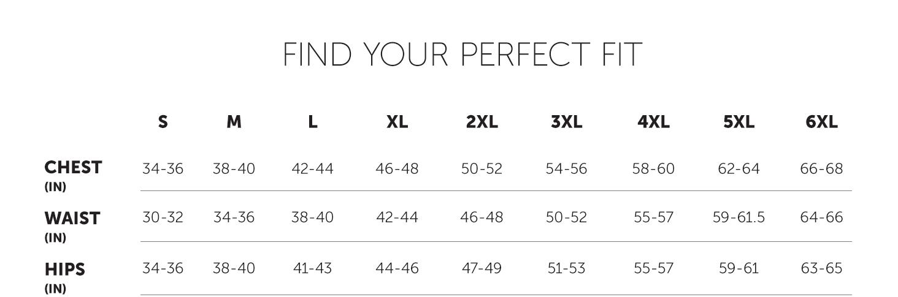
Task: Click the hips value 63-65 for 6XL
Action: pyautogui.click(x=821, y=268)
